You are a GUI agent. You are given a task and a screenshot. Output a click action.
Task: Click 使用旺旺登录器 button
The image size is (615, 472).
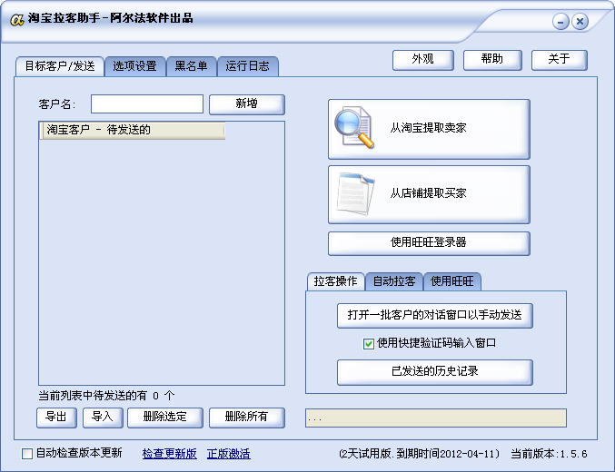click(429, 243)
